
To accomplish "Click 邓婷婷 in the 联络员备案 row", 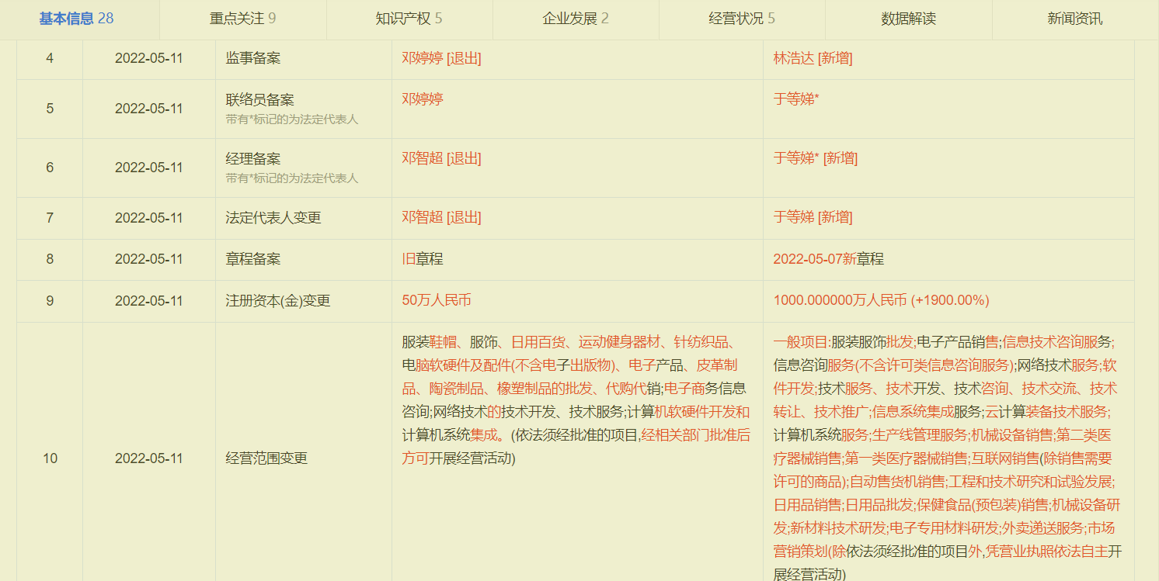I will point(419,101).
